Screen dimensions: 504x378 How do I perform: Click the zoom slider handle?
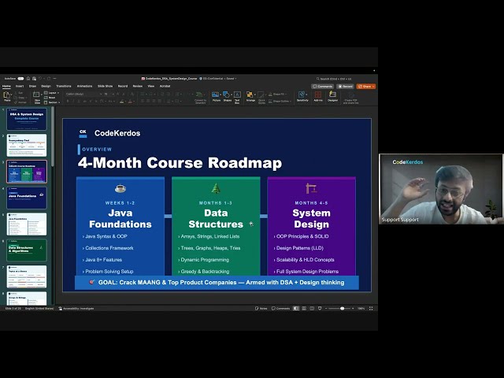pyautogui.click(x=343, y=309)
